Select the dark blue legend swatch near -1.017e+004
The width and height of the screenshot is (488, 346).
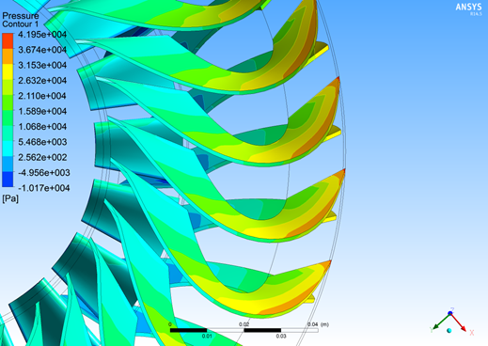(8, 180)
